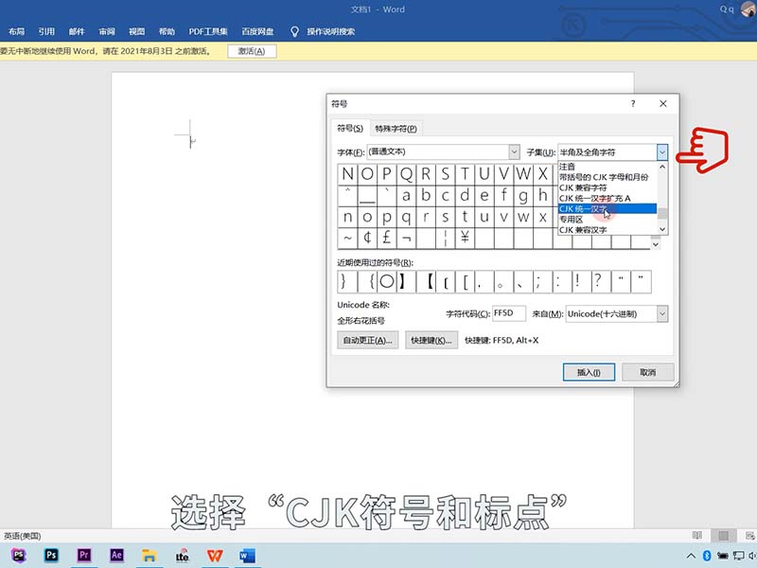The height and width of the screenshot is (568, 757).
Task: Open Premiere Pro from the taskbar
Action: (x=84, y=556)
